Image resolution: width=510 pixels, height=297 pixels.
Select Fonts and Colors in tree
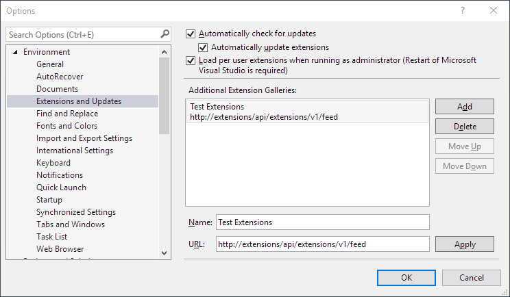click(x=66, y=126)
